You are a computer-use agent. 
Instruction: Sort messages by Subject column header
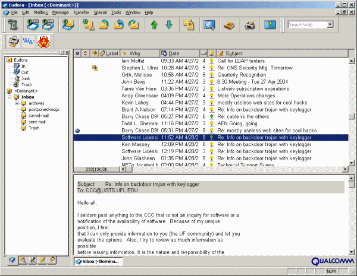point(282,53)
